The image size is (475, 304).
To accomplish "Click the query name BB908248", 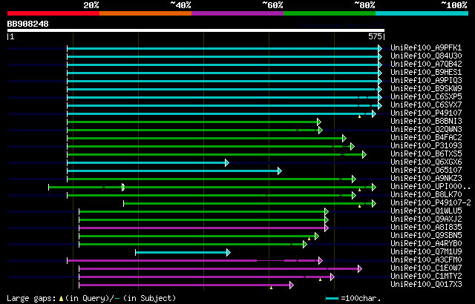I will (28, 24).
